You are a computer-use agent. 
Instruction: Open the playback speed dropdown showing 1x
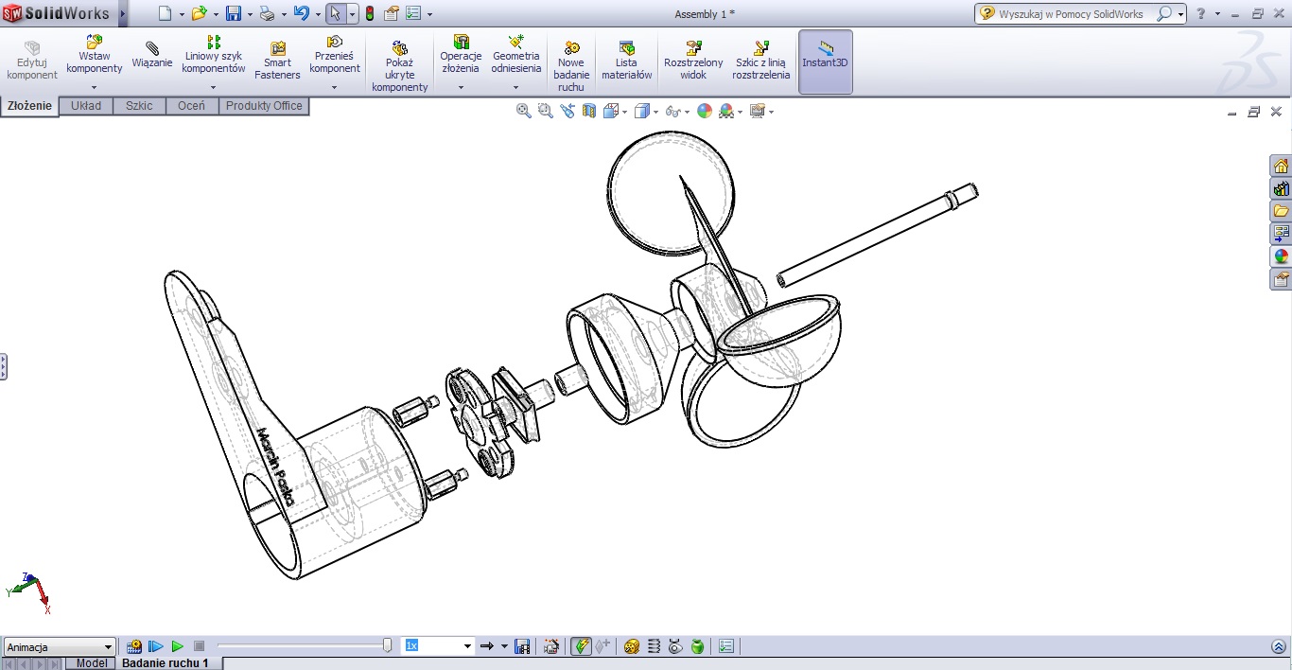point(467,645)
